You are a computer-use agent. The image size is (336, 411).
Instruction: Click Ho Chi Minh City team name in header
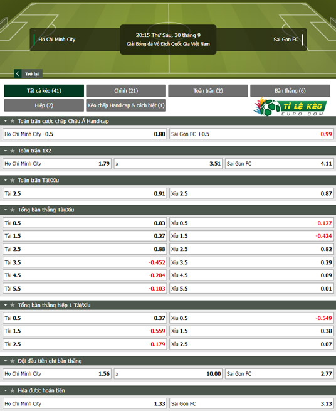(x=57, y=40)
